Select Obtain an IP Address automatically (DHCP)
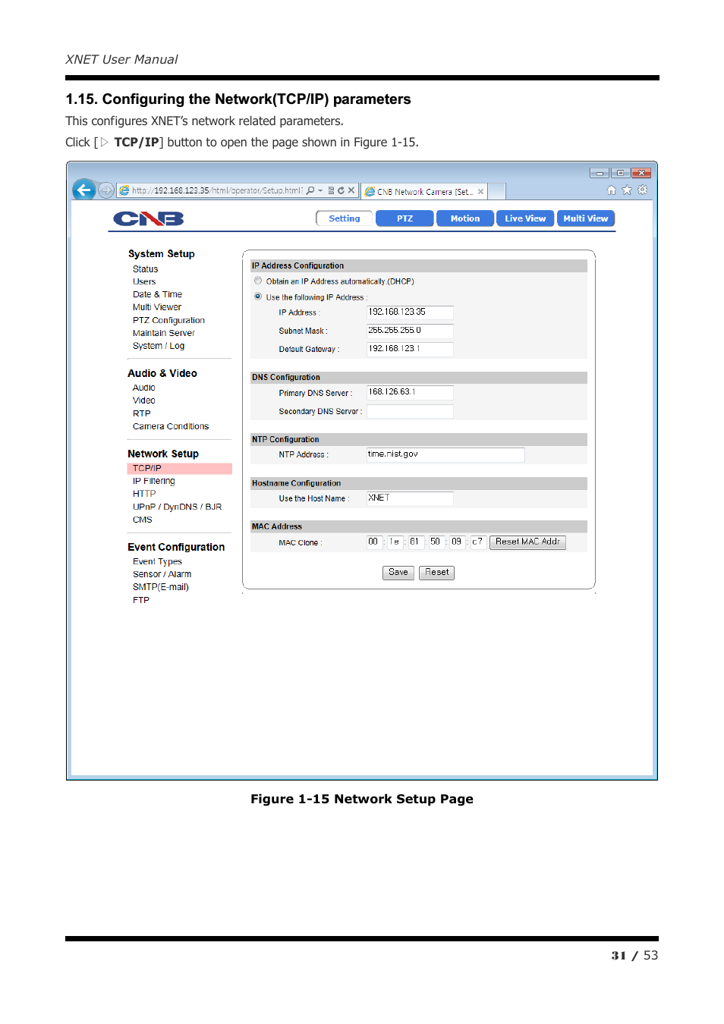Image resolution: width=724 pixels, height=1024 pixels. tap(258, 281)
